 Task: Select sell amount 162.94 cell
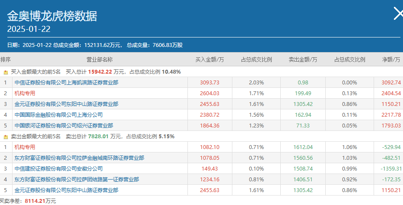tap(303, 115)
